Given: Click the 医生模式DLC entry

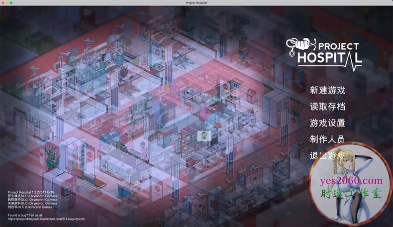Looking at the screenshot, I should point(32,196).
